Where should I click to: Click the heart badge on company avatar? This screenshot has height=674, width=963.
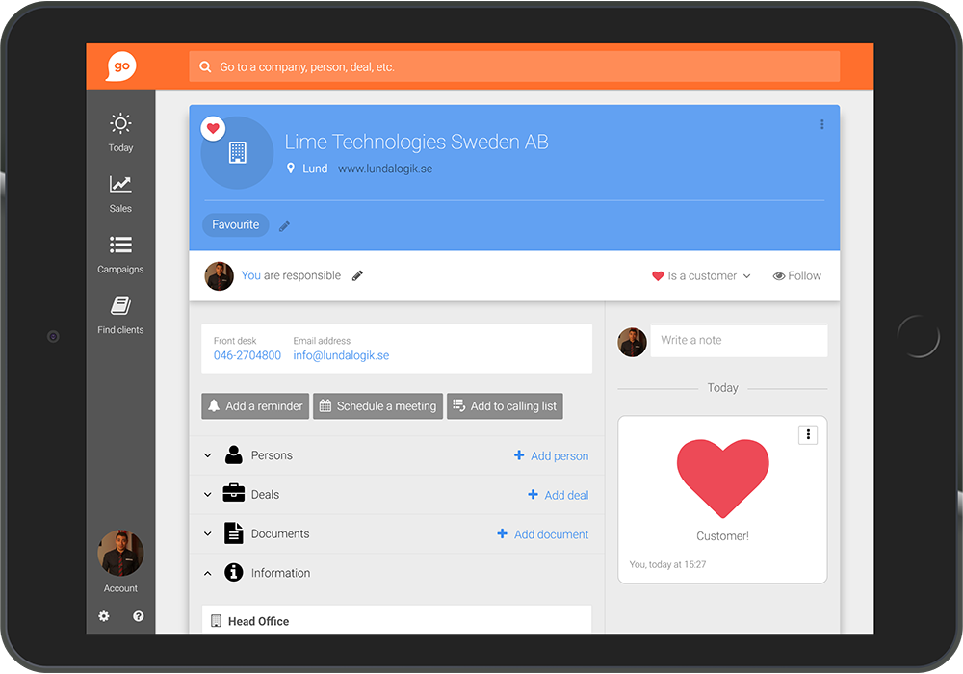[213, 128]
